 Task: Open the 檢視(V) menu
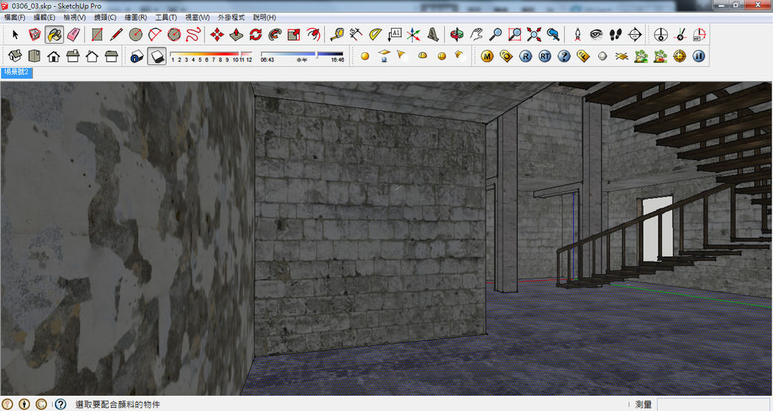(75, 17)
